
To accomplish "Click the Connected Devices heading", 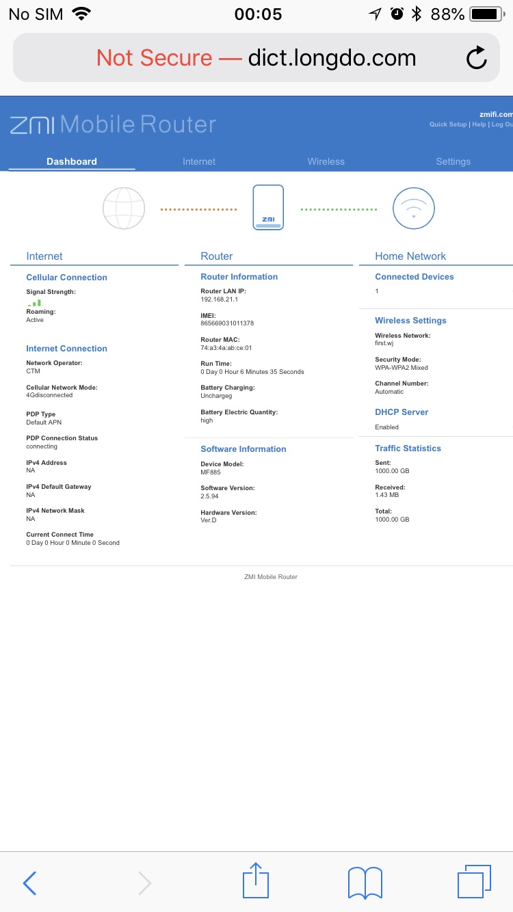I will tap(414, 277).
